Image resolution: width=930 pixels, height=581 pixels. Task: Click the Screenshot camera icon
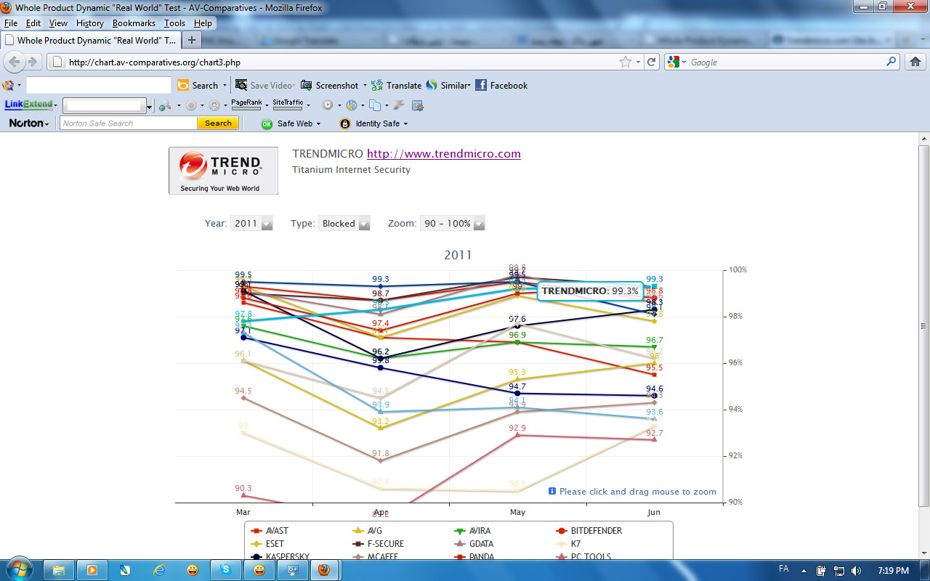(307, 85)
